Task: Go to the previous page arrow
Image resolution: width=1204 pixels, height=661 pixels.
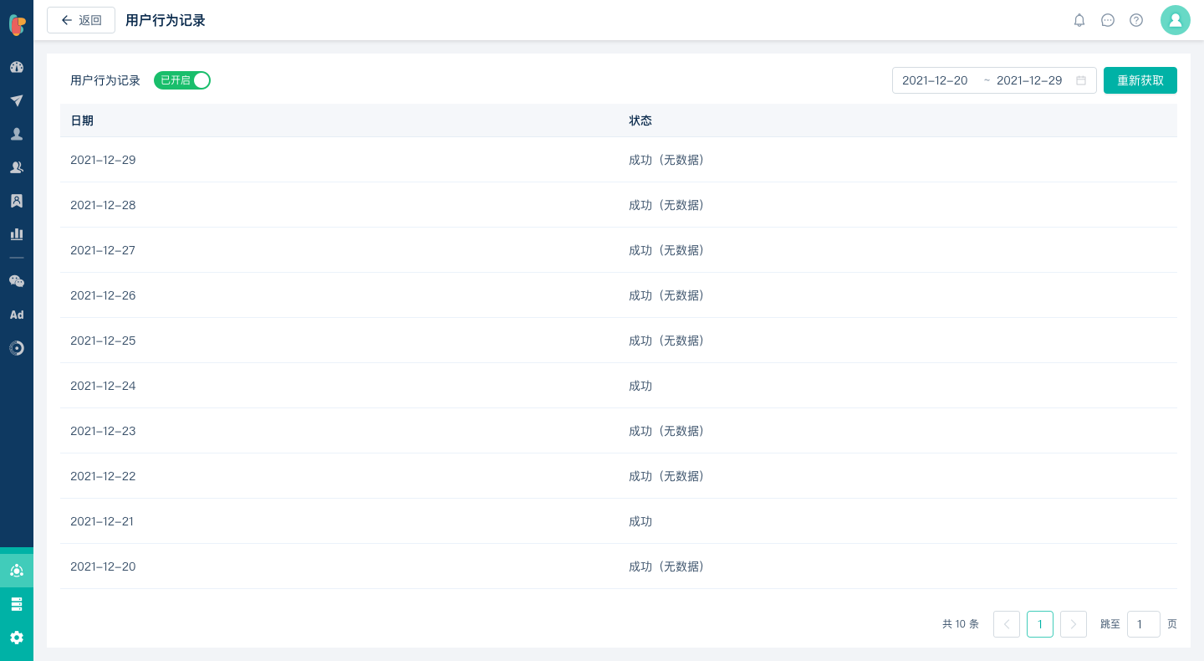Action: 1007,624
